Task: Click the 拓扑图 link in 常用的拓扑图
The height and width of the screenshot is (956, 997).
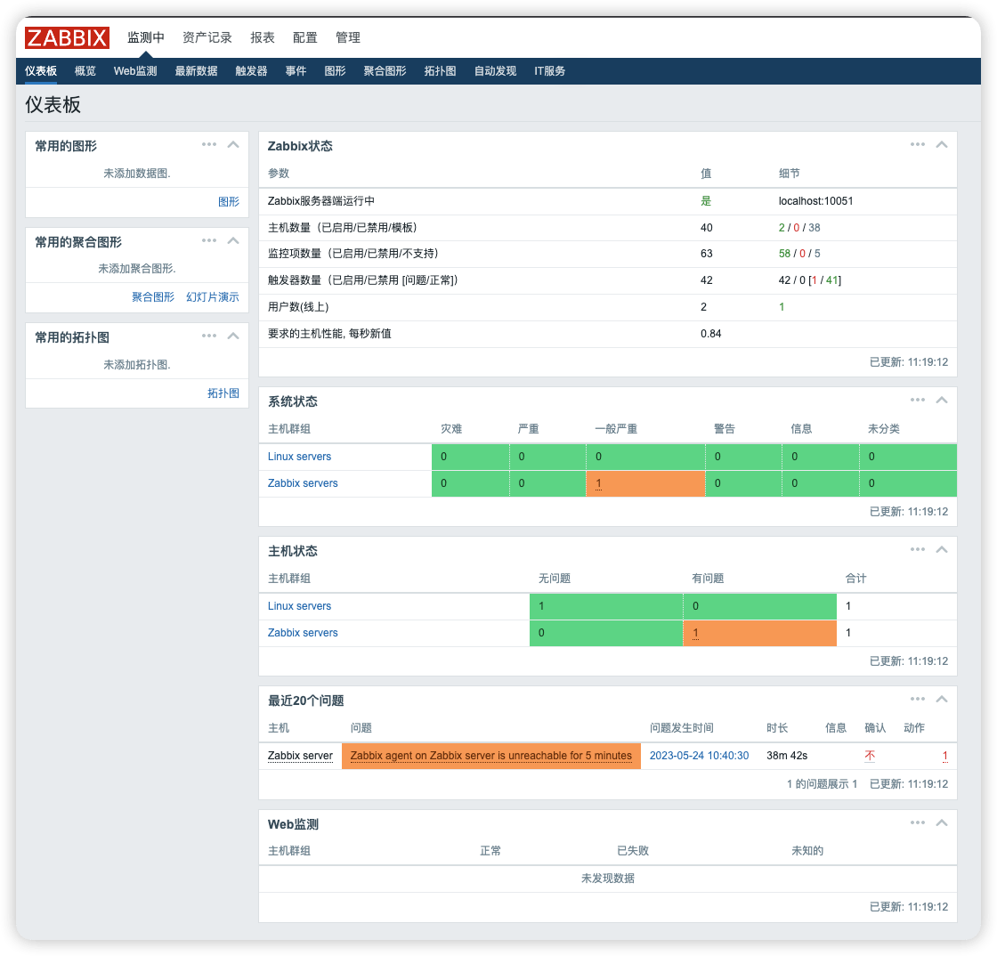Action: pos(223,393)
